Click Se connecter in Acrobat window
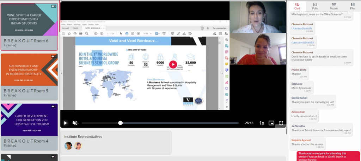Screen dimensions: 361x161 click(219, 28)
